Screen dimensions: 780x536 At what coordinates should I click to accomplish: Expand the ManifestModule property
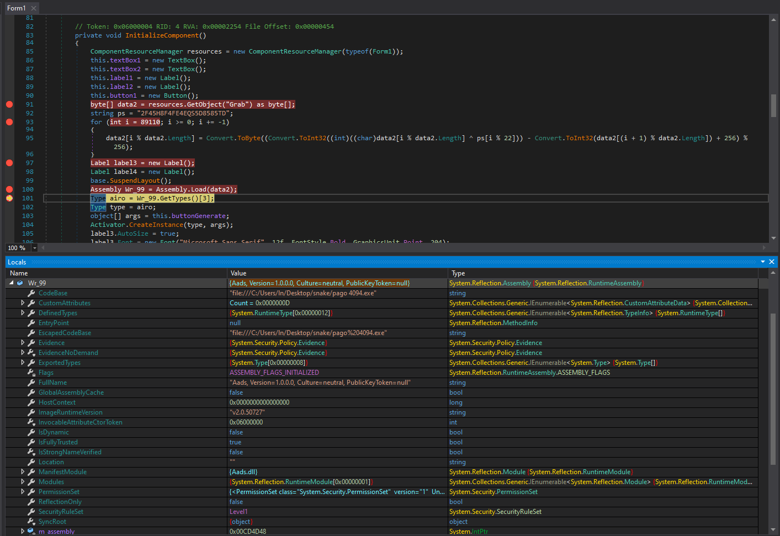coord(23,472)
